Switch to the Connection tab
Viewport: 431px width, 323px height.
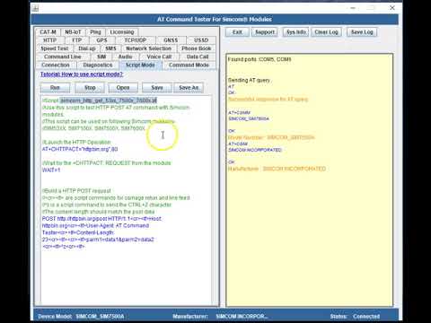(x=56, y=65)
